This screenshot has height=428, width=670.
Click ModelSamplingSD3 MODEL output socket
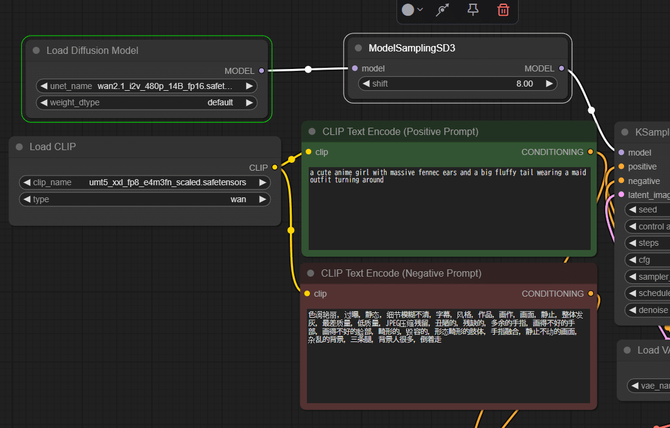coord(562,68)
